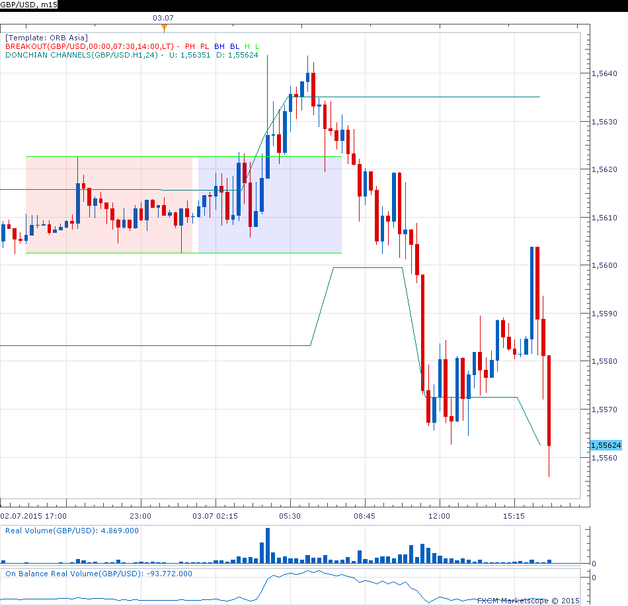Screen dimensions: 628x606
Task: Click the 1,5610 price axis label
Action: 604,218
